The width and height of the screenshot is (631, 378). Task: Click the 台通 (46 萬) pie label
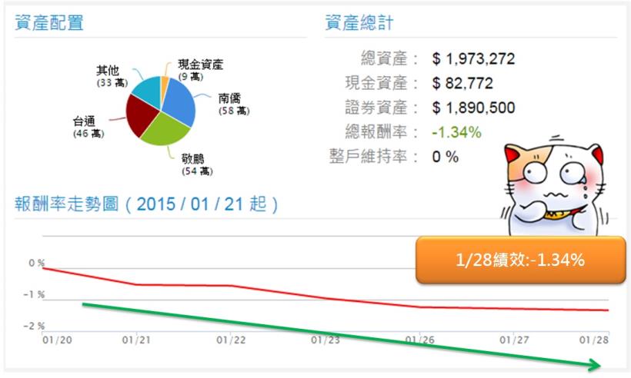(88, 127)
